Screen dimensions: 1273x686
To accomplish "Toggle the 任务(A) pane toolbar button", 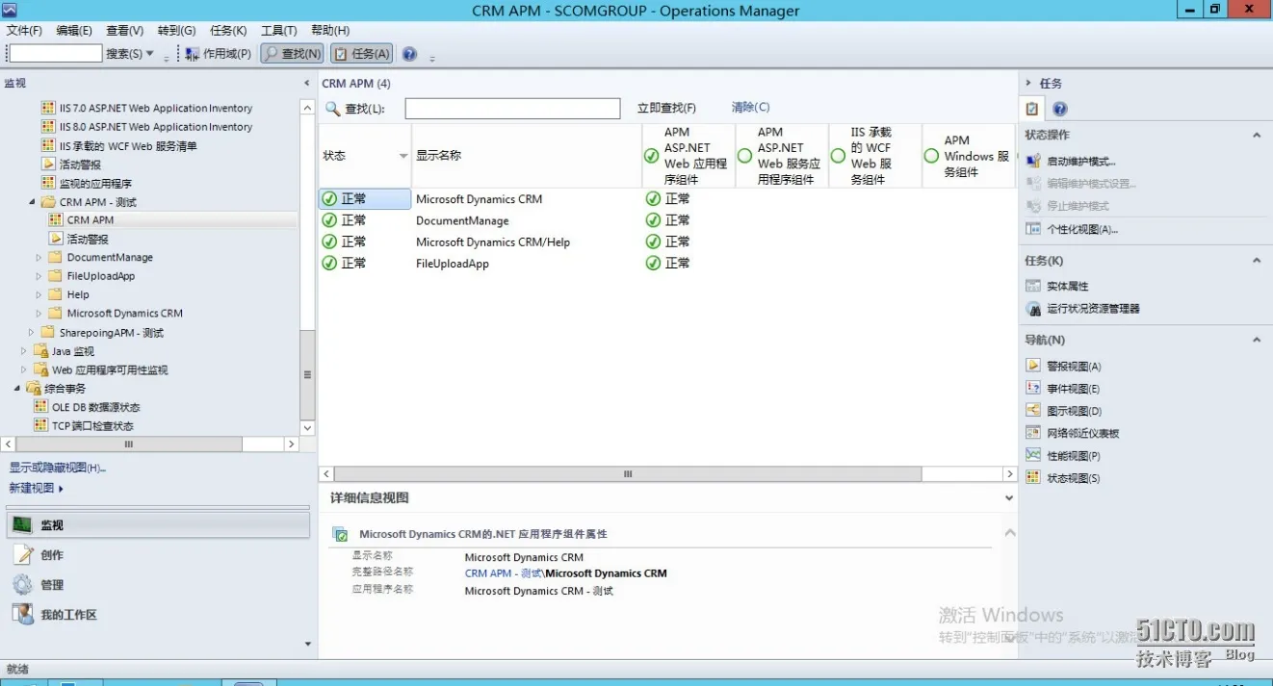I will 362,54.
